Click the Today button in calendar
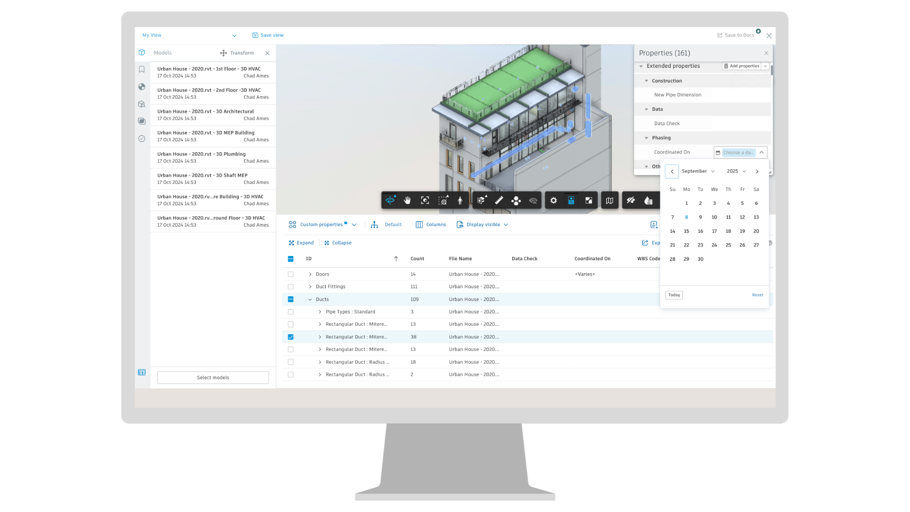Screen dimensions: 910x512 pos(674,295)
